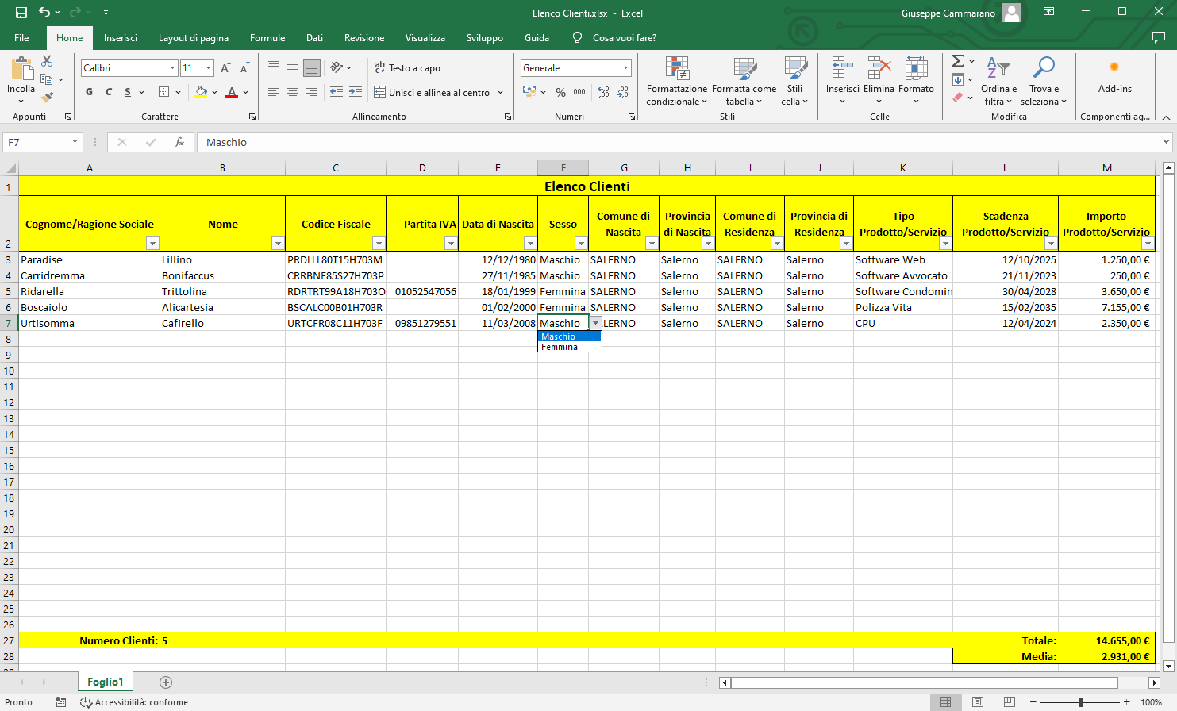The image size is (1177, 711).
Task: Click the text orientation icon
Action: pos(337,67)
